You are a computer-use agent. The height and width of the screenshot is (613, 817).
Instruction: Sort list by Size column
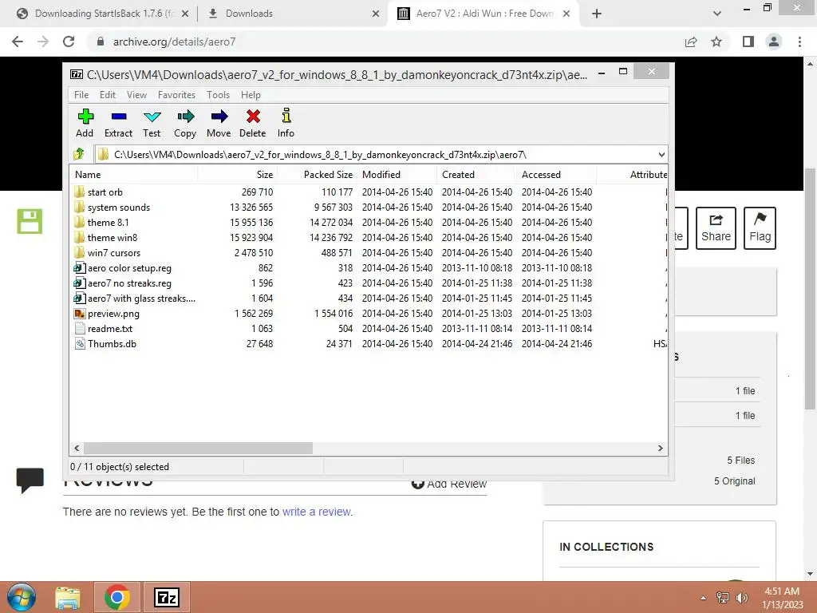238,175
